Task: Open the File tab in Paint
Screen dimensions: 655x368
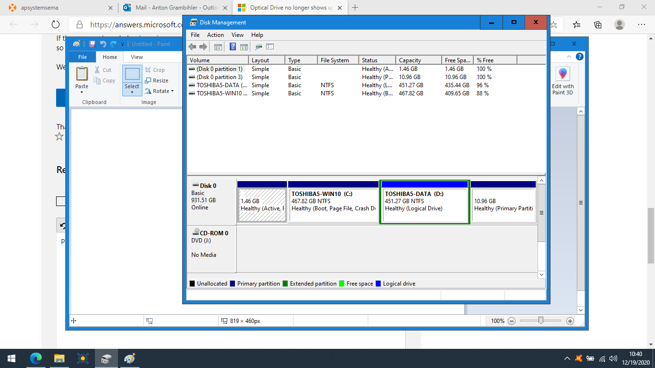Action: coord(82,57)
